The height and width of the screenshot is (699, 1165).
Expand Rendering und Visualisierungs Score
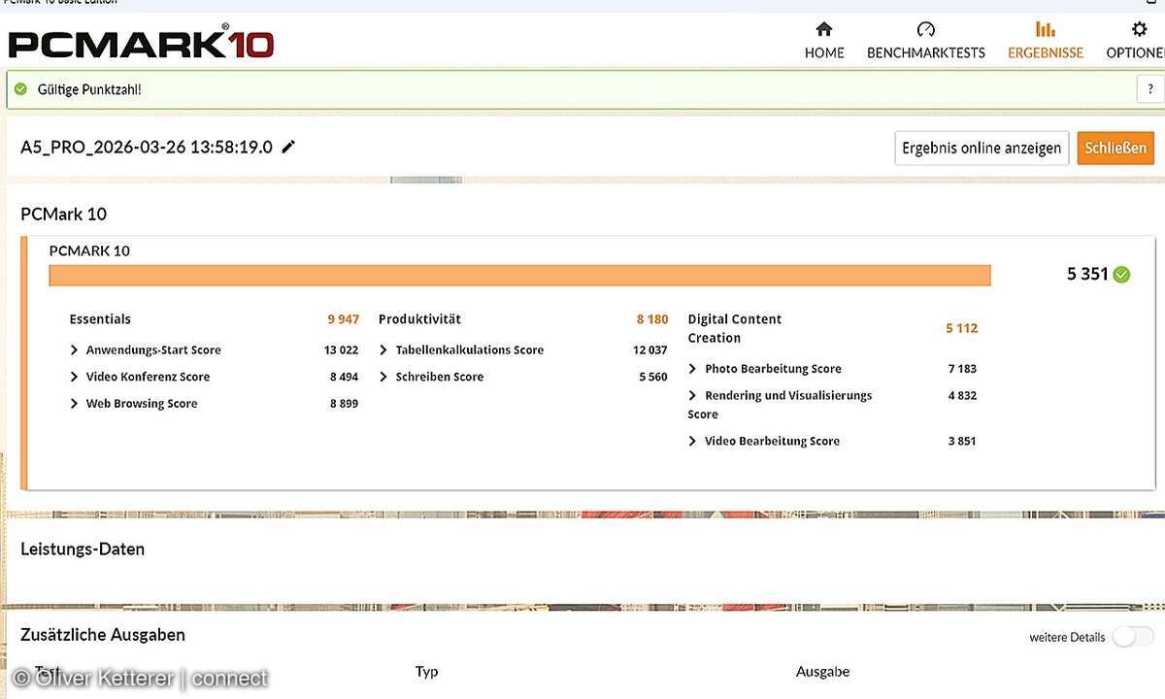pos(693,396)
